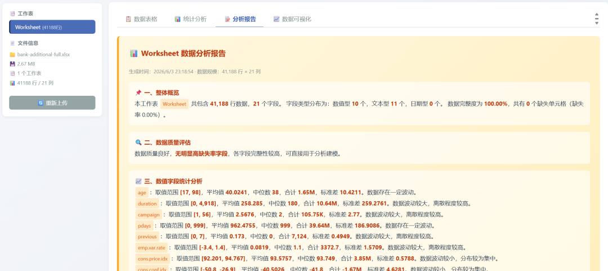Click the chart icon next to 41188 行 / 21 列
This screenshot has width=608, height=271.
(x=12, y=83)
